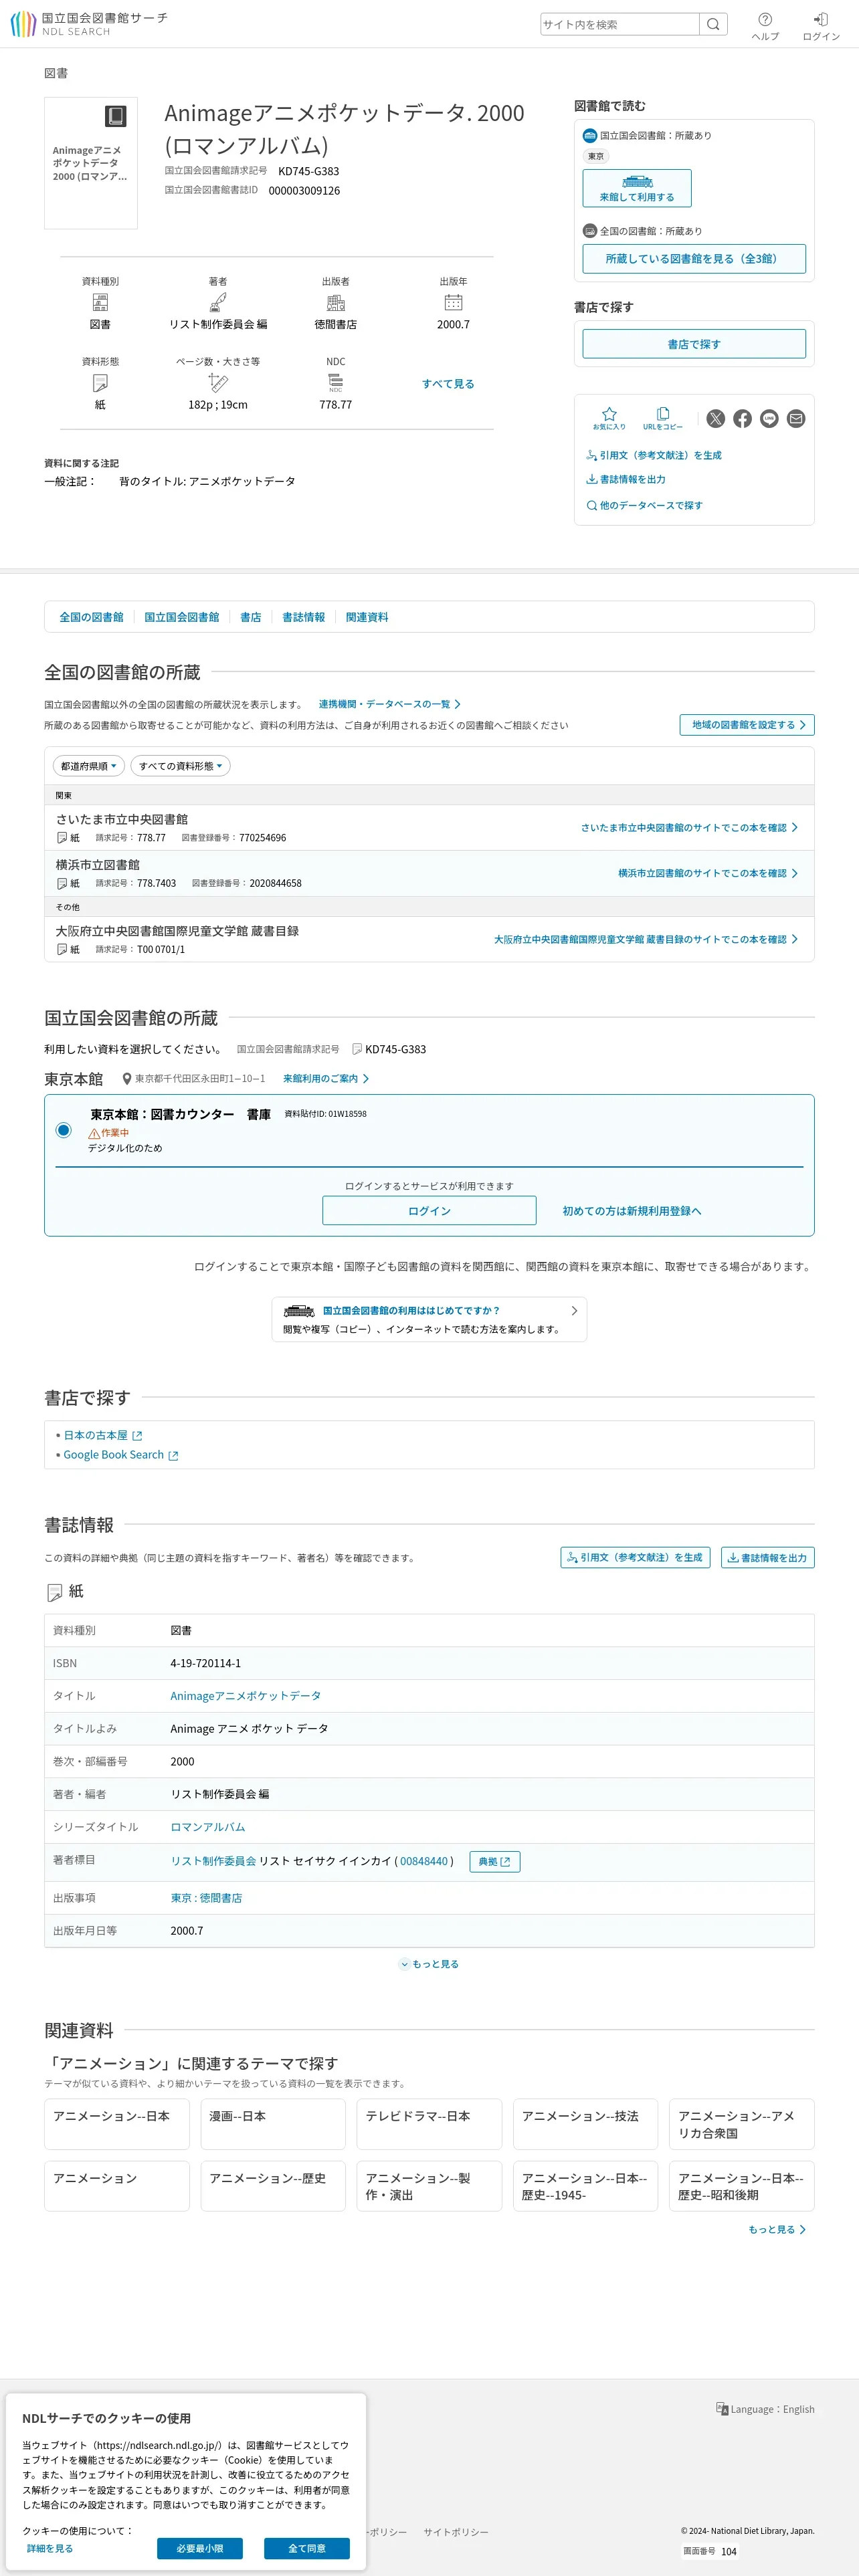
Task: Click 他のデータベースで探す link
Action: (x=645, y=505)
